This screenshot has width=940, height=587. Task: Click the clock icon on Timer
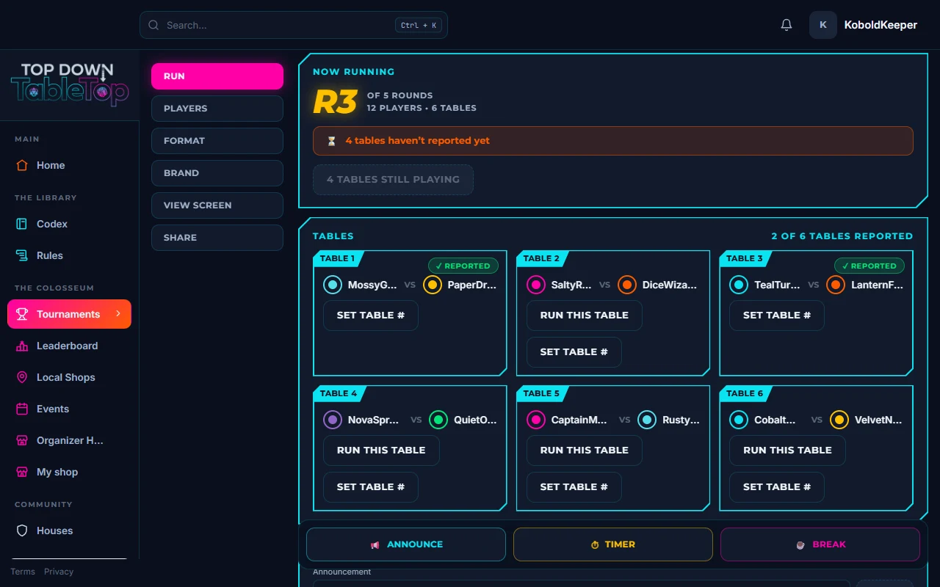(x=595, y=544)
